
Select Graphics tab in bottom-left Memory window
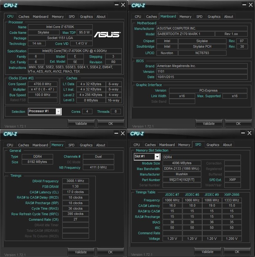86,145
